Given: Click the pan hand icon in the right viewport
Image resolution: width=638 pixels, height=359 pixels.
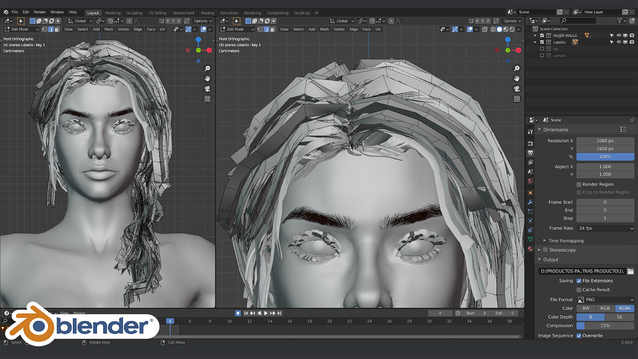Looking at the screenshot, I should click(517, 78).
